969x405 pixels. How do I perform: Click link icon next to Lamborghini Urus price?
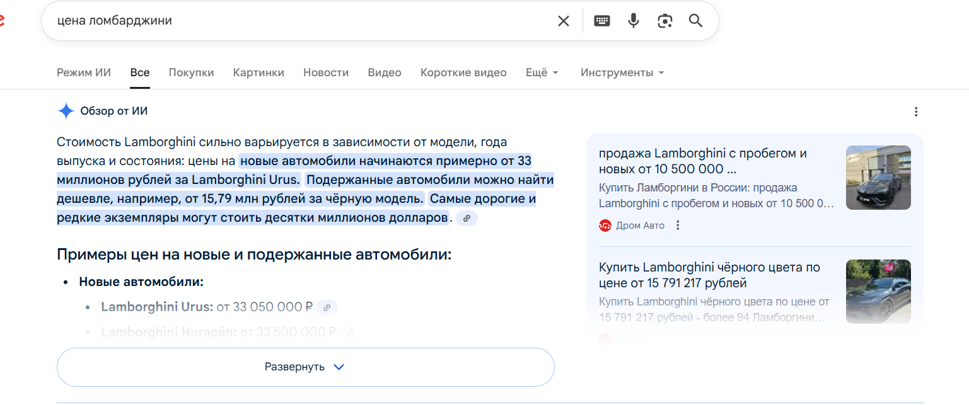327,307
